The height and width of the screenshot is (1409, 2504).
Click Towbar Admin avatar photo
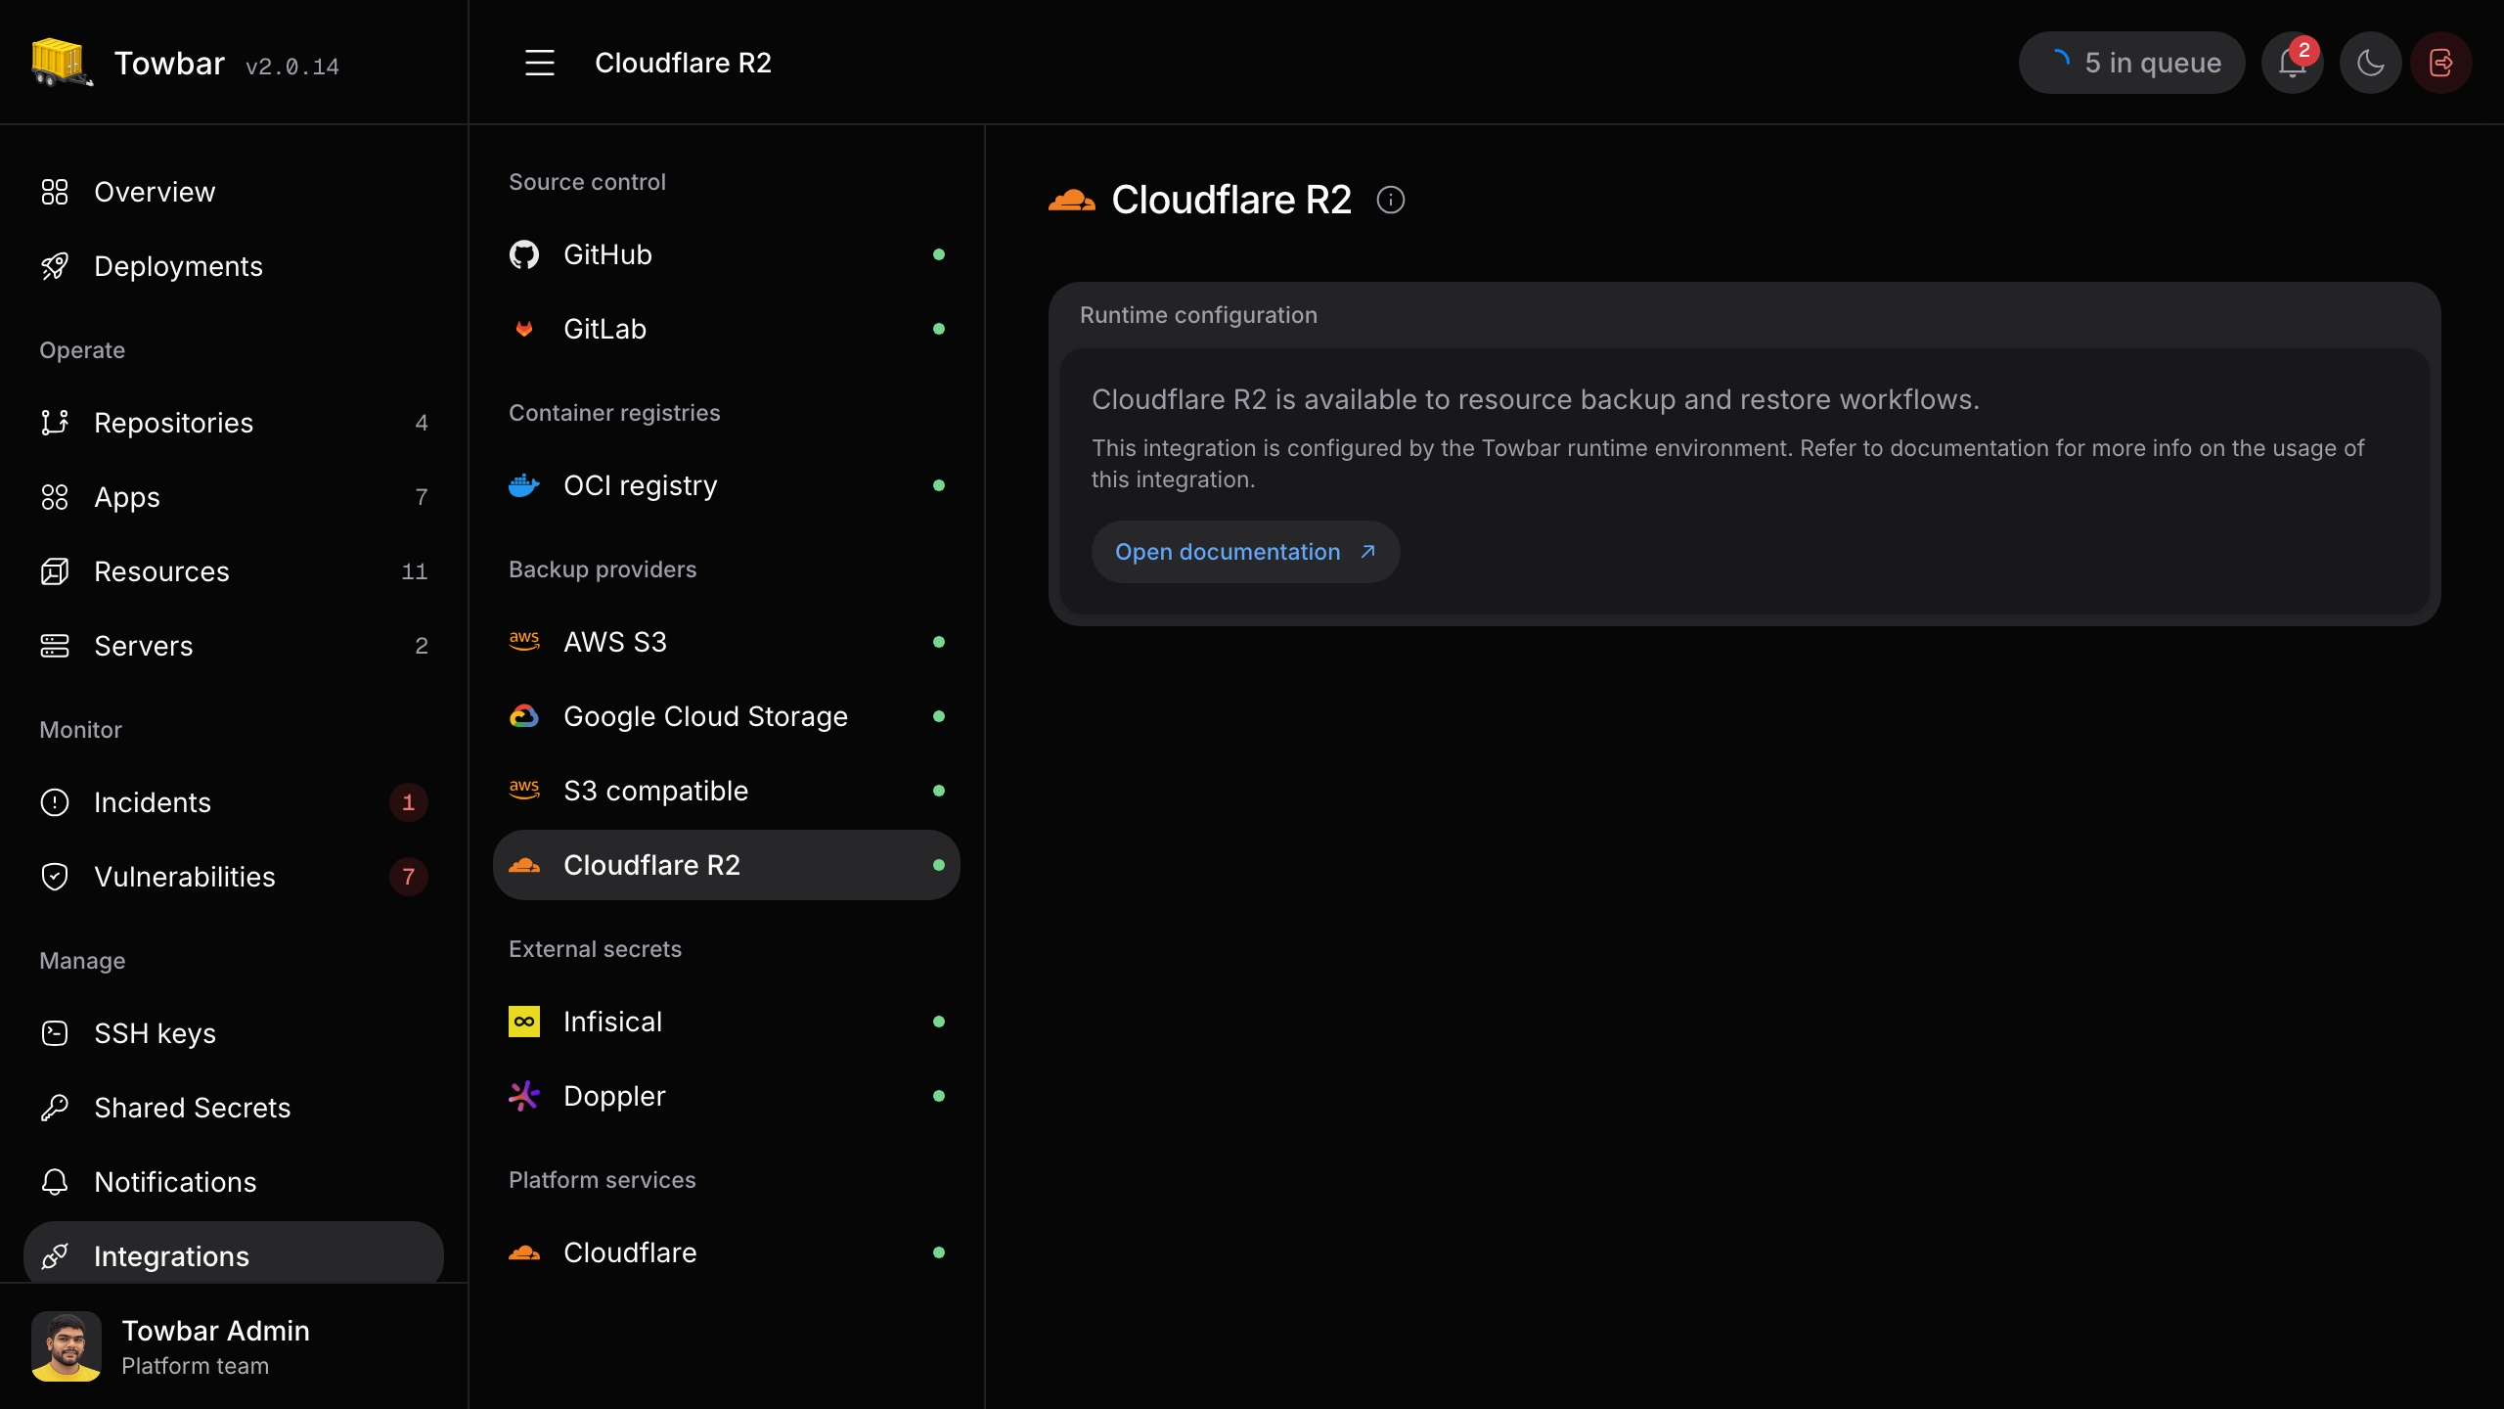[67, 1346]
